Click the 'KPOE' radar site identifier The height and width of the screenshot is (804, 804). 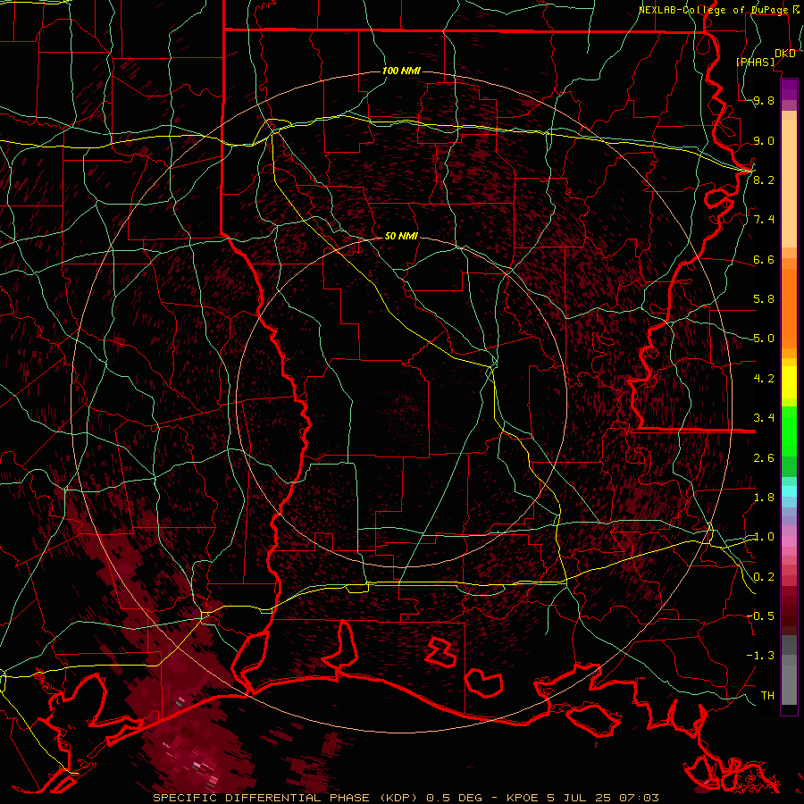tap(523, 798)
